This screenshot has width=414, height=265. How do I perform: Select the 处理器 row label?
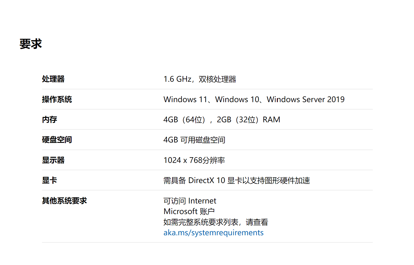53,79
